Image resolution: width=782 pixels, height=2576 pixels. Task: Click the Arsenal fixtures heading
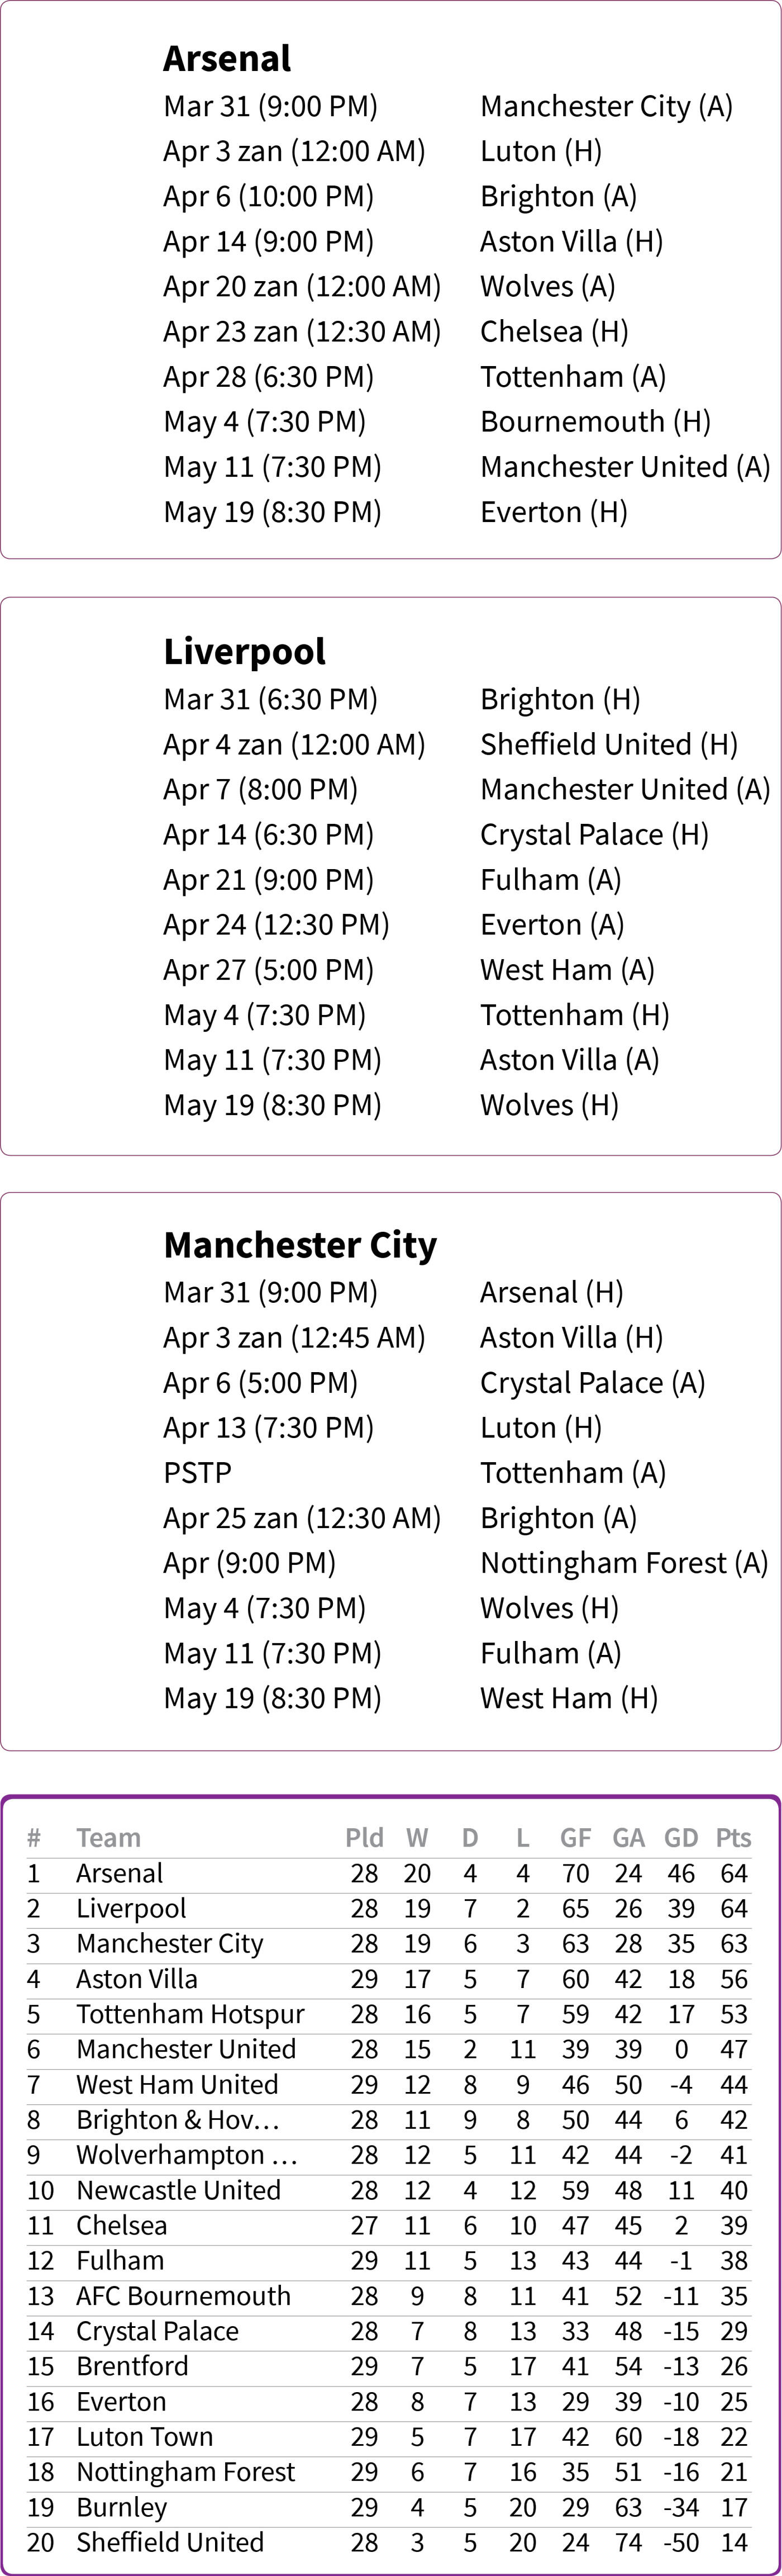227,59
